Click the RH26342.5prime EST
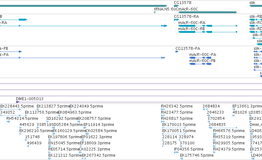The width and height of the screenshot is (262, 160). pyautogui.click(x=177, y=106)
